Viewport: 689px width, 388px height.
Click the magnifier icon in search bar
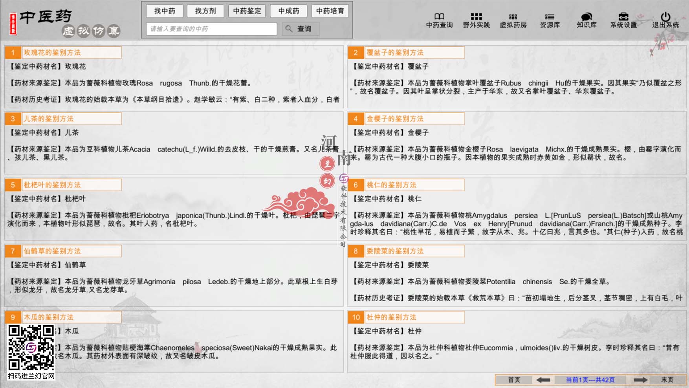[x=289, y=28]
